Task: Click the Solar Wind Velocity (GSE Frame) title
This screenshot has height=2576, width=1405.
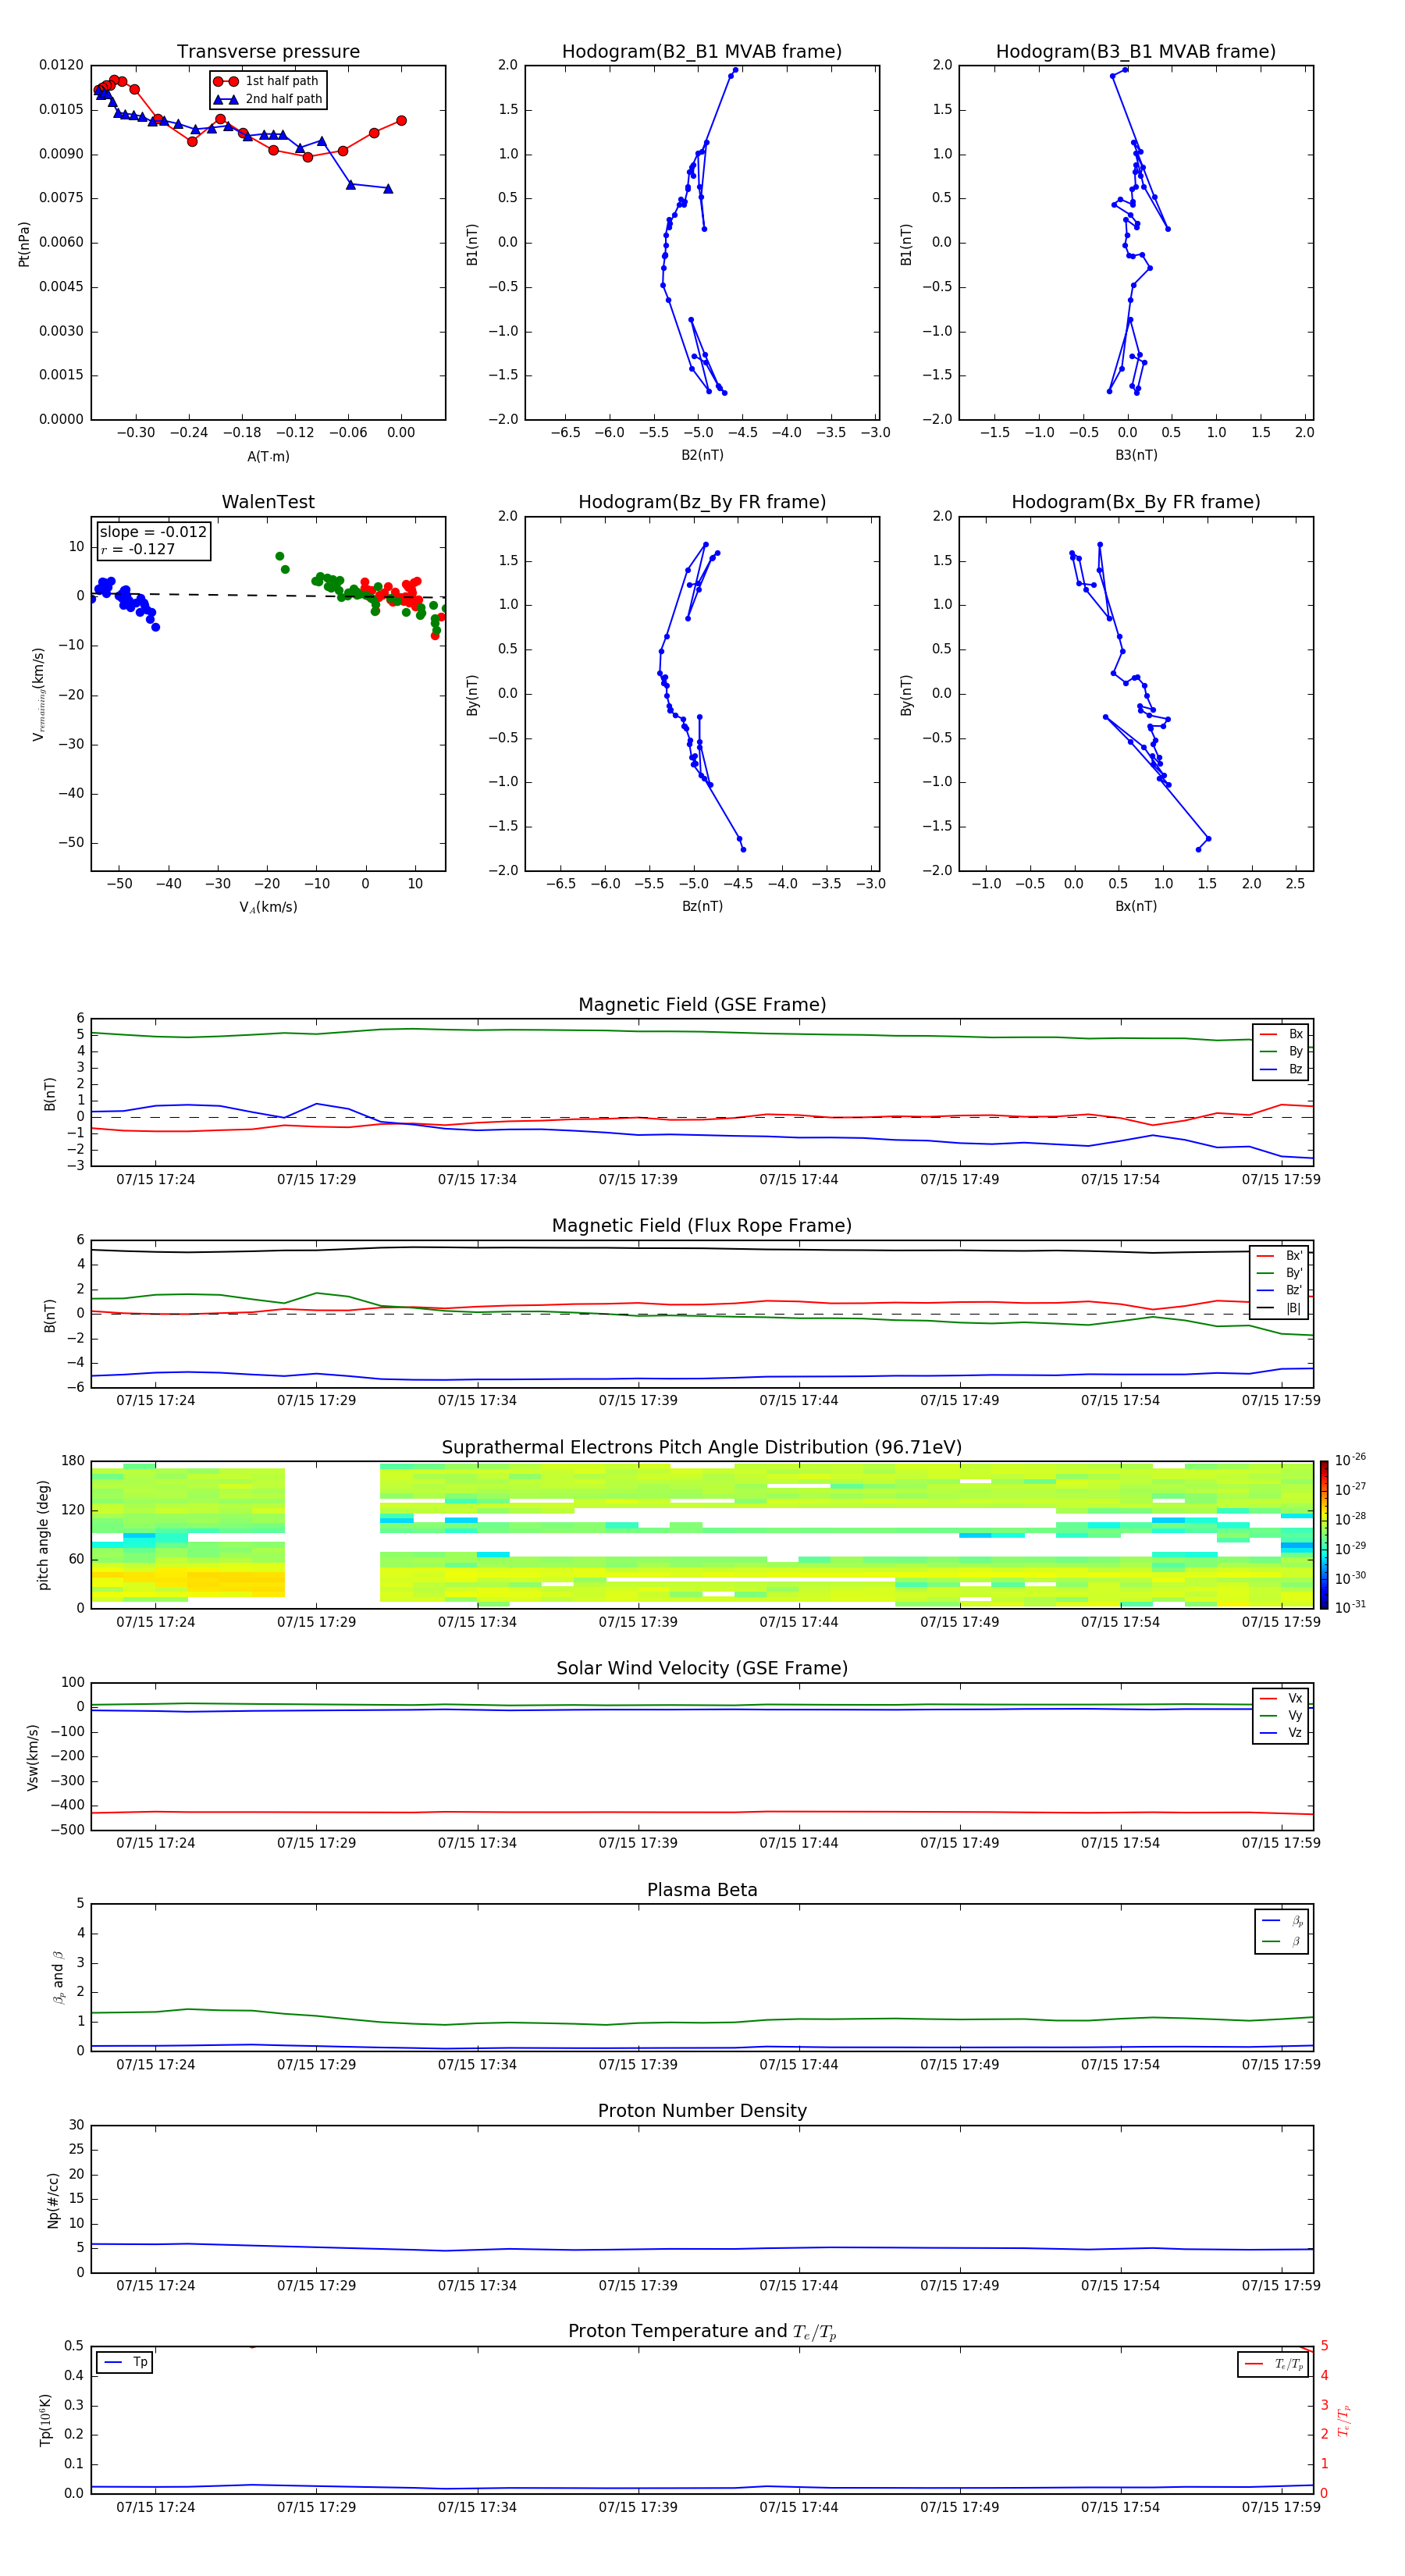Action: click(702, 1668)
